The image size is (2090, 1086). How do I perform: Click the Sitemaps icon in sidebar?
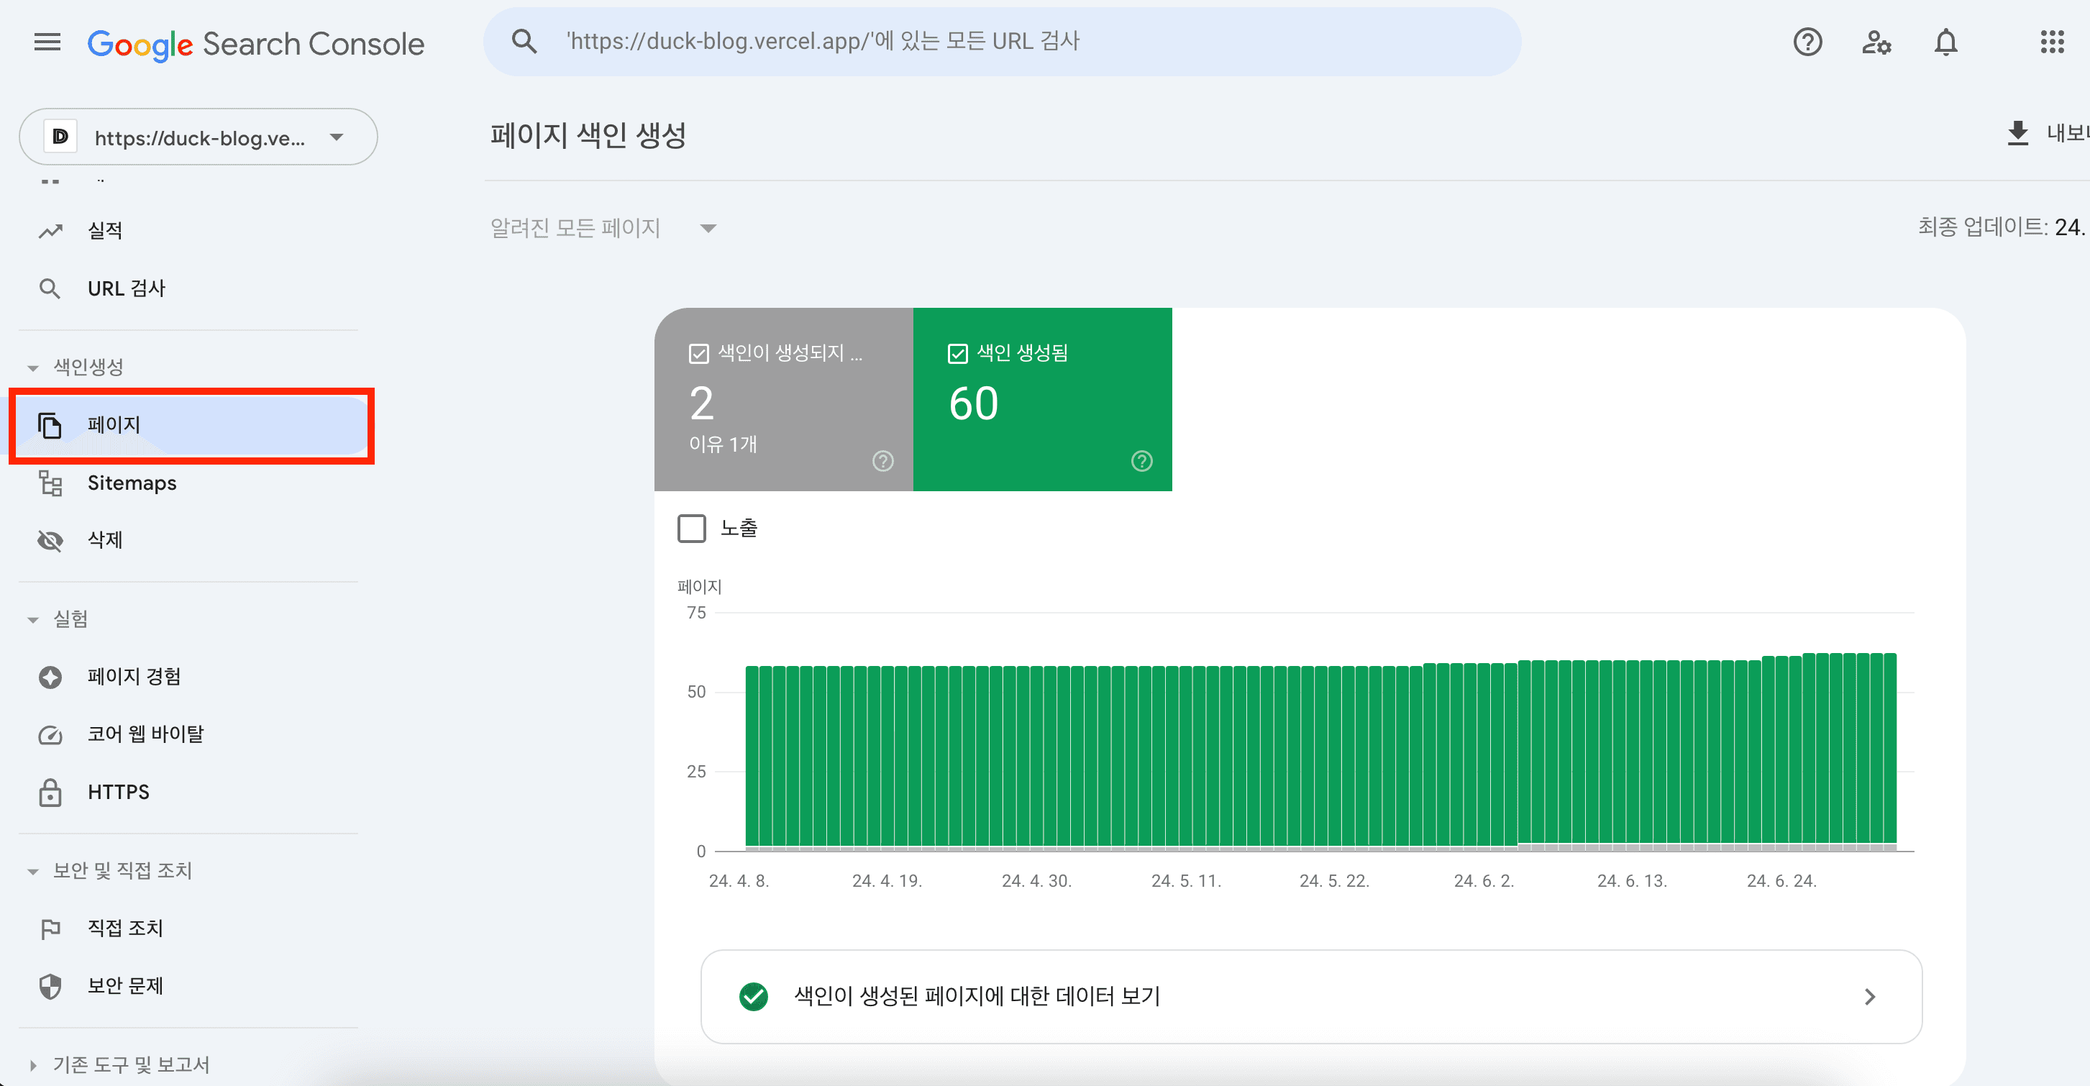pyautogui.click(x=50, y=482)
